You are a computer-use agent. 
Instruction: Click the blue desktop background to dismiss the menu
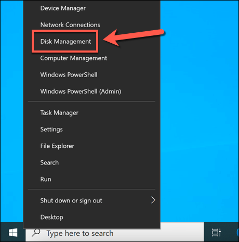pyautogui.click(x=199, y=121)
